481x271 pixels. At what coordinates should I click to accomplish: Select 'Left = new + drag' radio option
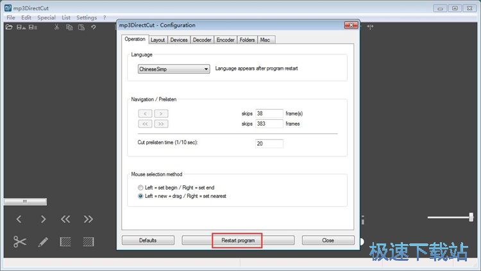point(140,196)
